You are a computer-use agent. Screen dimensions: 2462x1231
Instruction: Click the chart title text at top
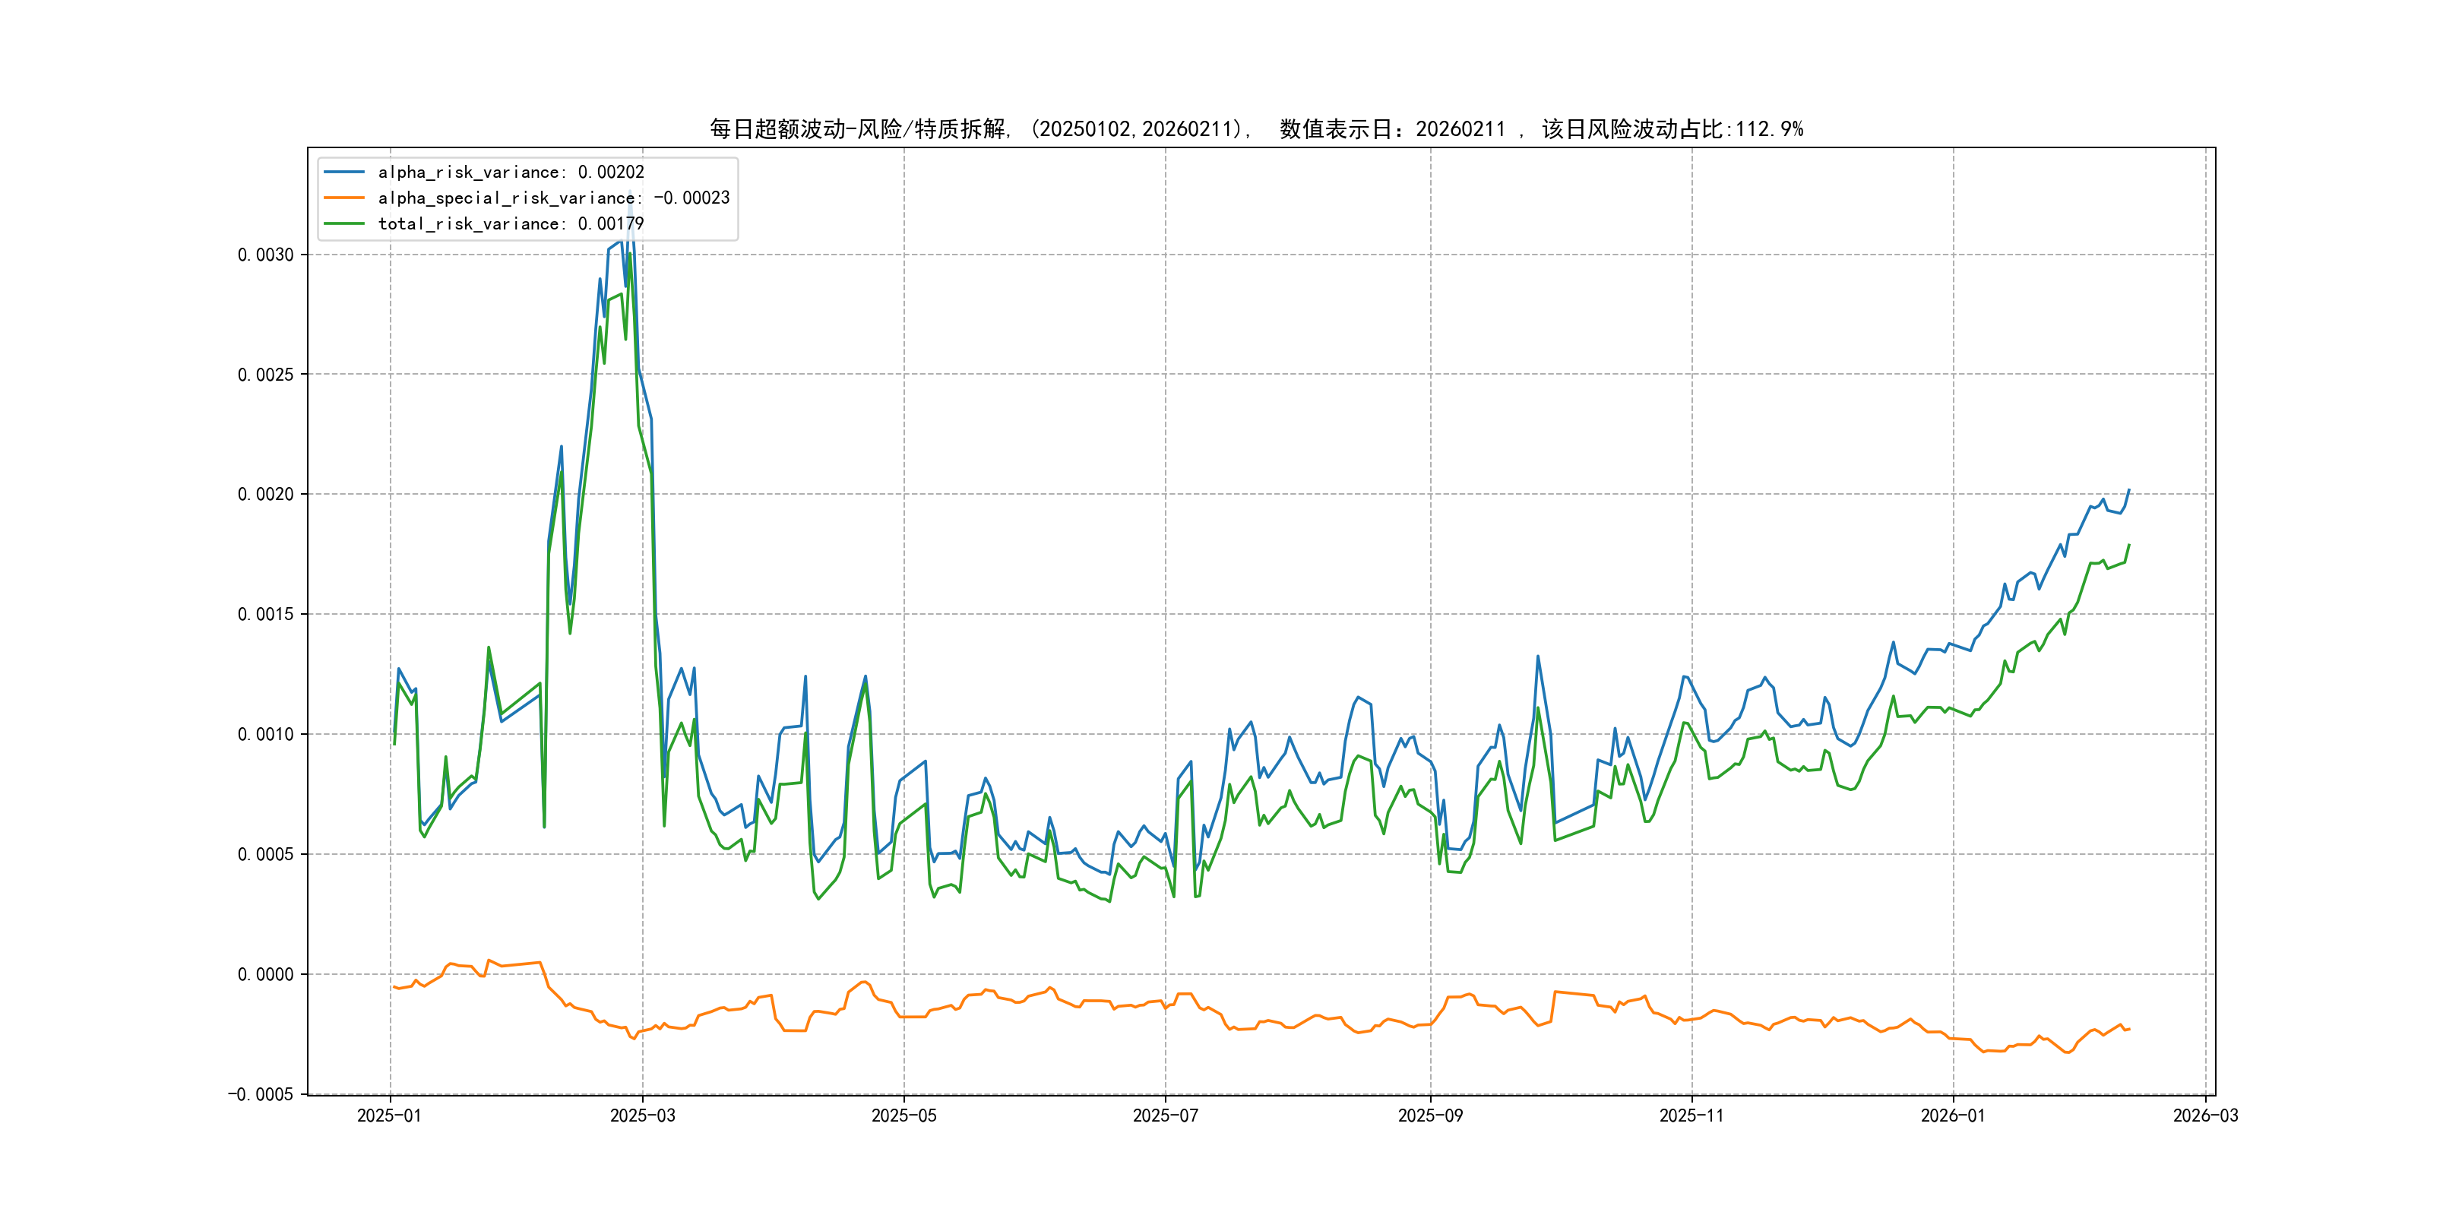(x=1256, y=129)
